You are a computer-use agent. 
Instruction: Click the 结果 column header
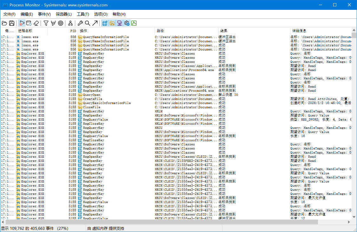254,31
